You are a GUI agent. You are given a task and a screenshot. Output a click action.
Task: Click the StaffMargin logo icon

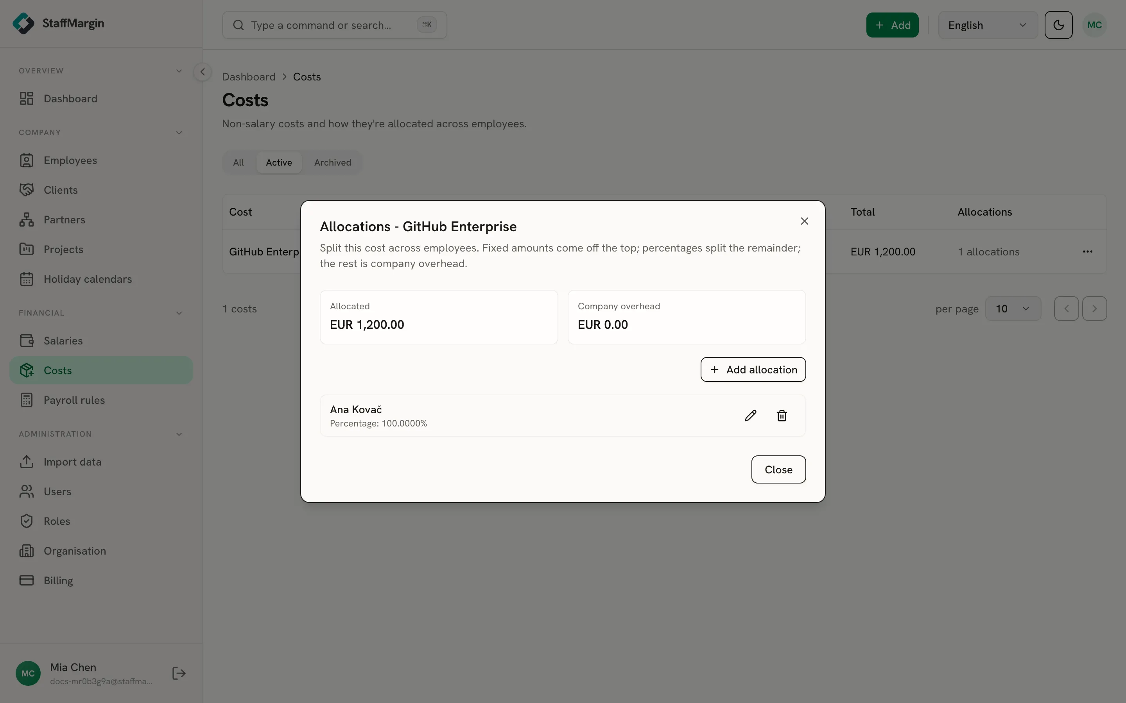(23, 23)
